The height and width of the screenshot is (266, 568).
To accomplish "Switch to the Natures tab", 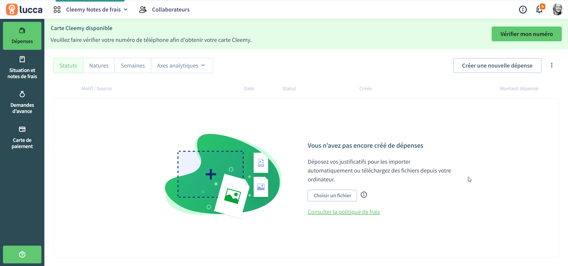I will click(99, 65).
